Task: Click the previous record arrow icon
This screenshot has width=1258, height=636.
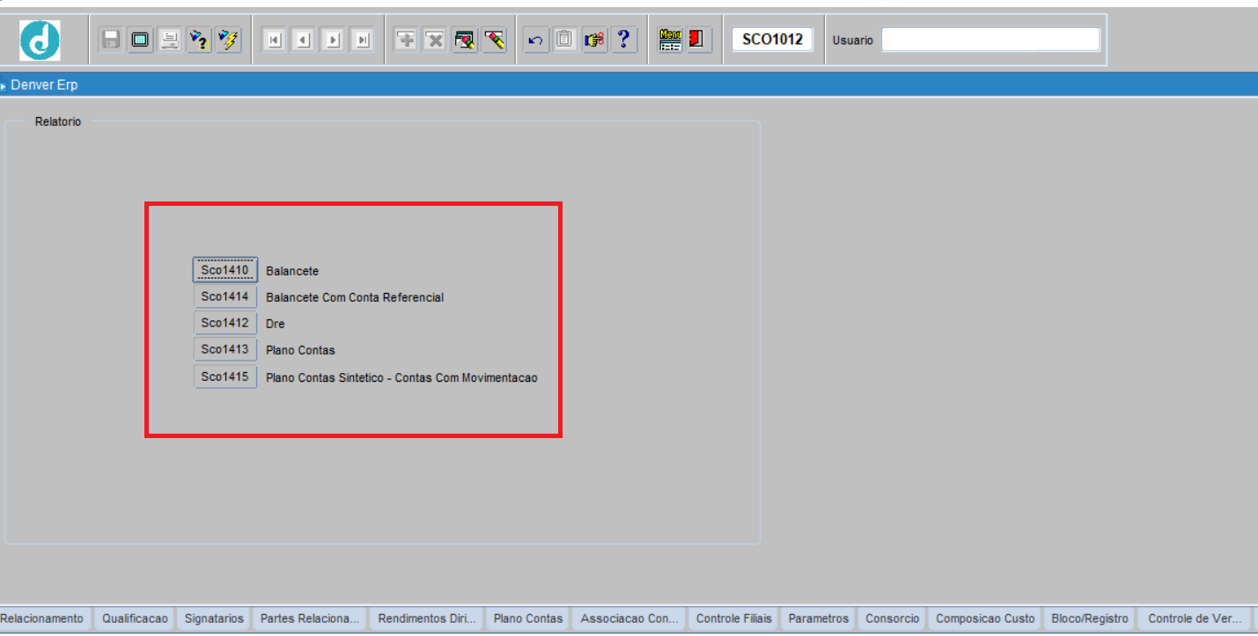Action: coord(304,40)
